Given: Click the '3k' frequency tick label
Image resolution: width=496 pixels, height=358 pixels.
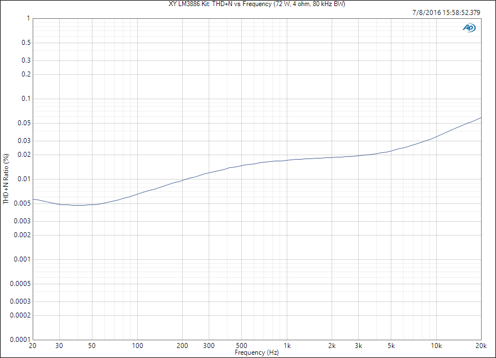Looking at the screenshot, I should 358,346.
